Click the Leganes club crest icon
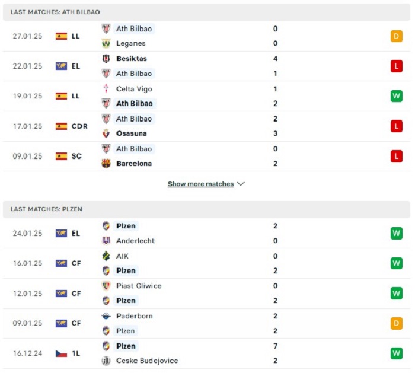Screen dimensions: 415x373 [106, 43]
